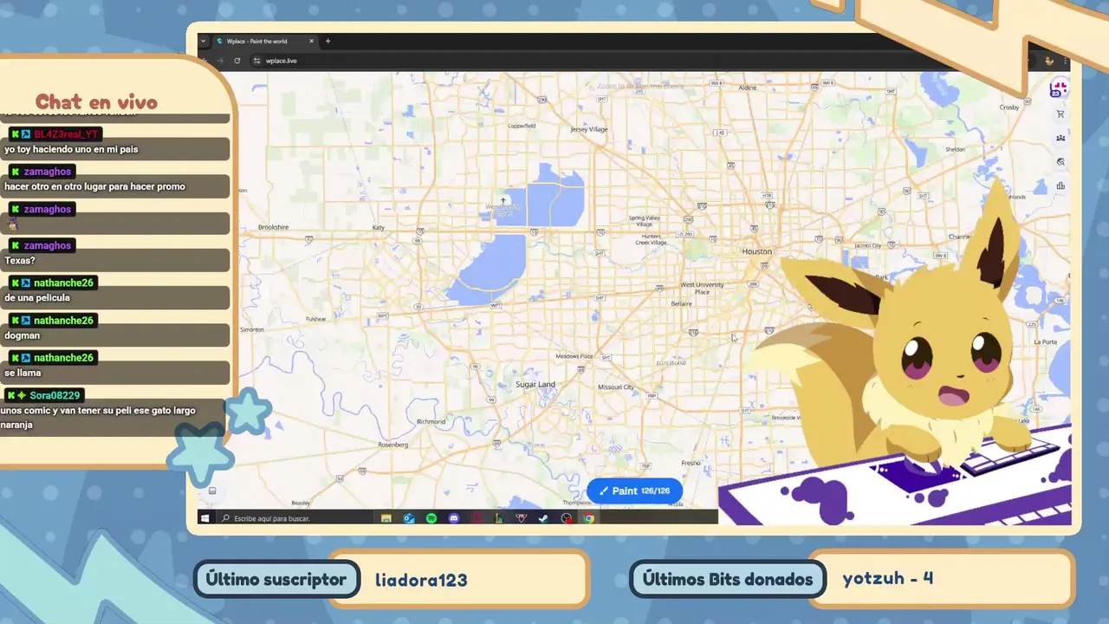
Task: Click the Fresno map label
Action: pos(691,463)
